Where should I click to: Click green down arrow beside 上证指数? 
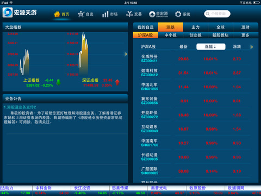pos(58,82)
